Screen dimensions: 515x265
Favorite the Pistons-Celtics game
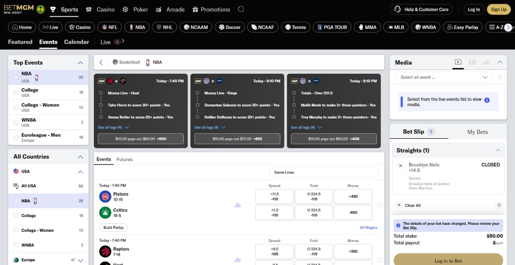coord(379,205)
